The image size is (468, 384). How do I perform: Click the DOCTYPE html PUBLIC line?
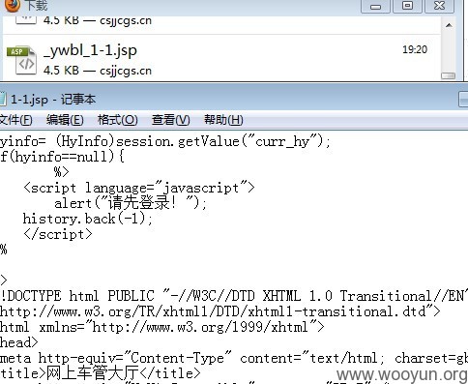[234, 296]
